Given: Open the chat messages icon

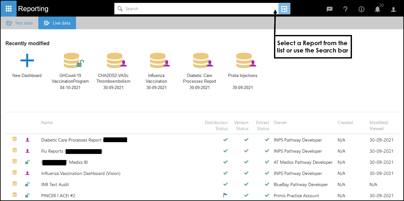Looking at the screenshot, I should coord(330,9).
